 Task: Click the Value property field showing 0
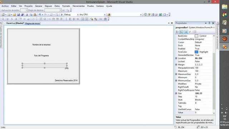(204, 113)
